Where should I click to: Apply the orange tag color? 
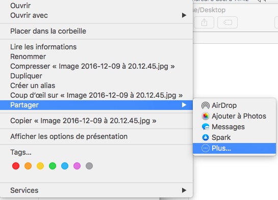28,166
